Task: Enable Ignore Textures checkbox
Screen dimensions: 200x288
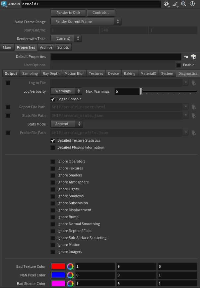Action: click(53, 168)
